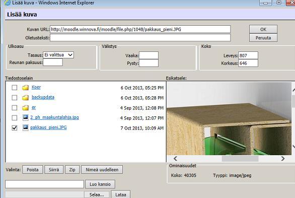Click the pakkaus_pieni.JPG image file icon
295x198 pixels.
pyautogui.click(x=26, y=127)
